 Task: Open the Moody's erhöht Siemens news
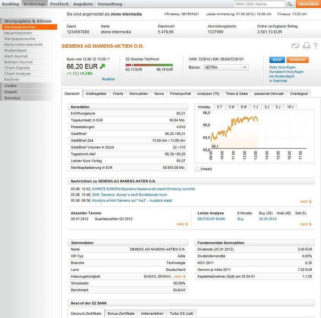[132, 201]
